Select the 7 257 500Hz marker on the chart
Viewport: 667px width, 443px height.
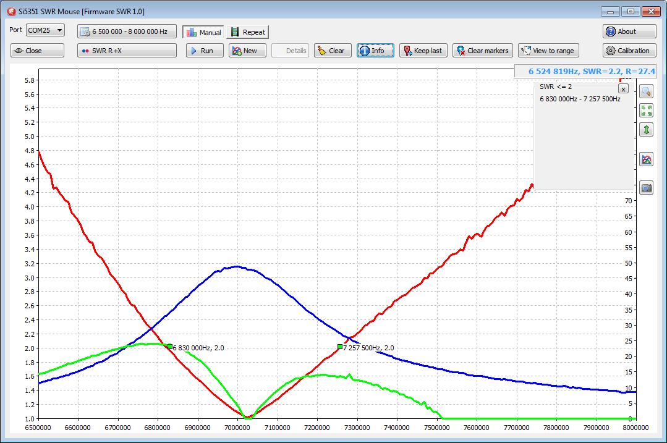(x=340, y=347)
